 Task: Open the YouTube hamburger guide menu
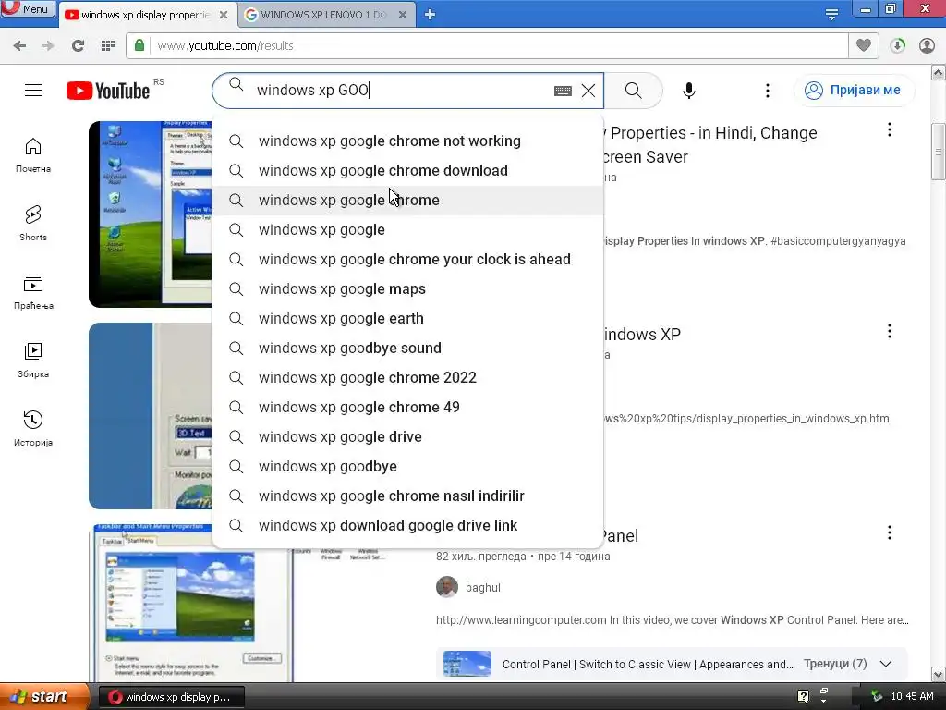33,90
